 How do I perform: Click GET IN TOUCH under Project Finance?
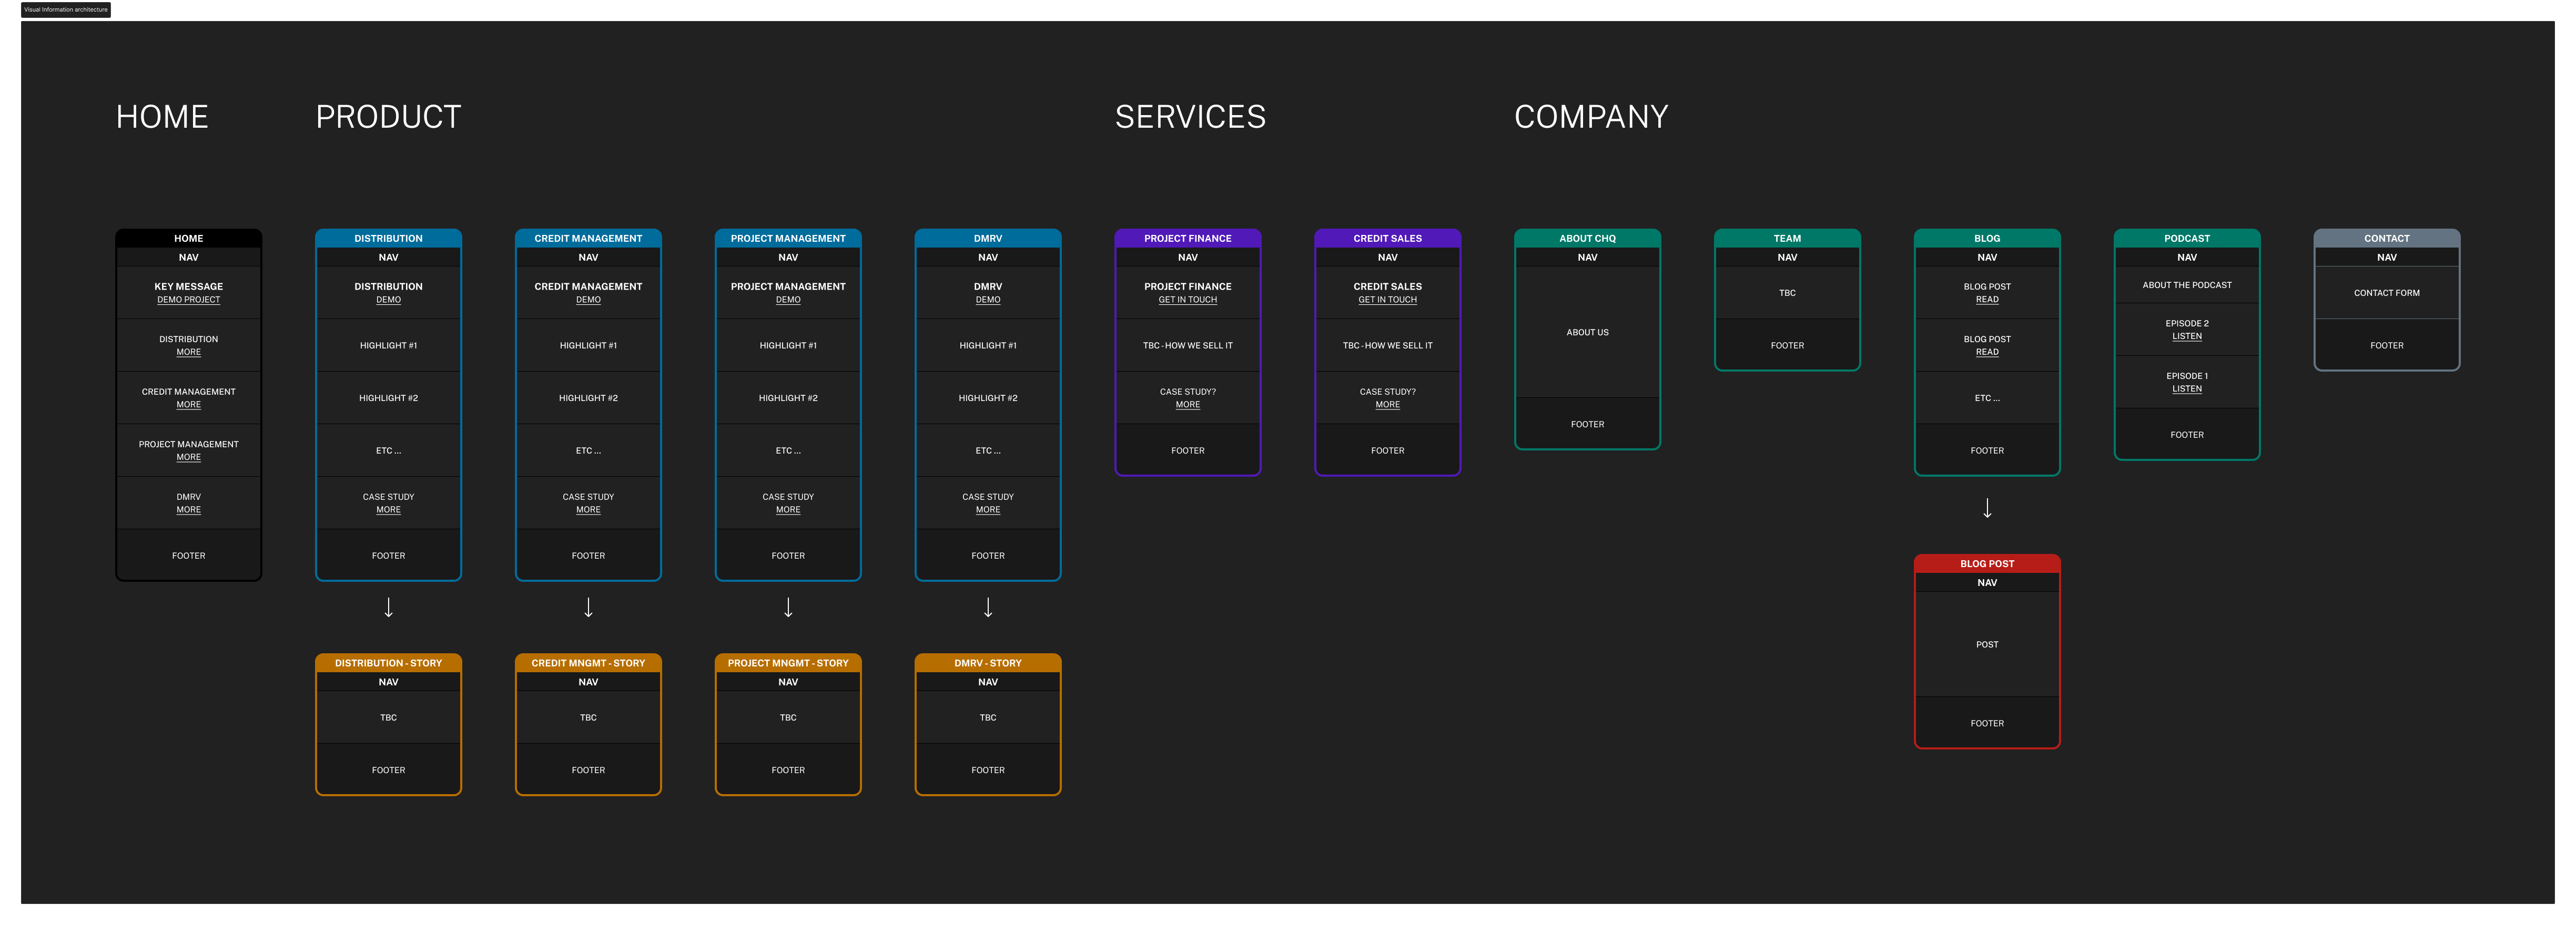[1187, 300]
